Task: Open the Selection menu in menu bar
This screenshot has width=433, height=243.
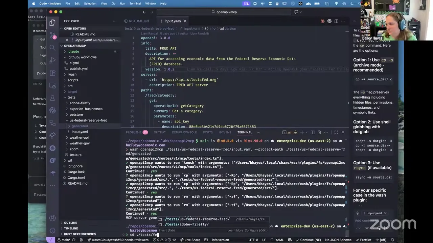Action: [x=90, y=3]
